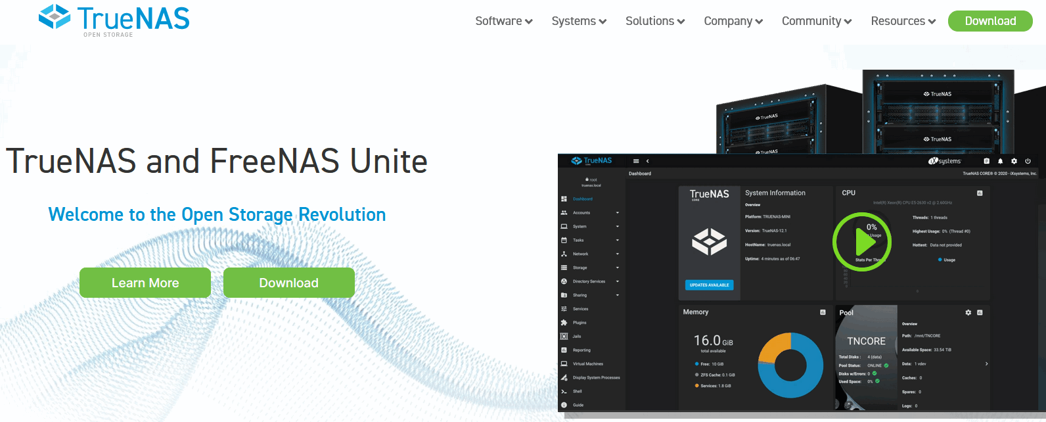Click the Dashboard breadcrumb title
The width and height of the screenshot is (1046, 422).
click(x=640, y=174)
